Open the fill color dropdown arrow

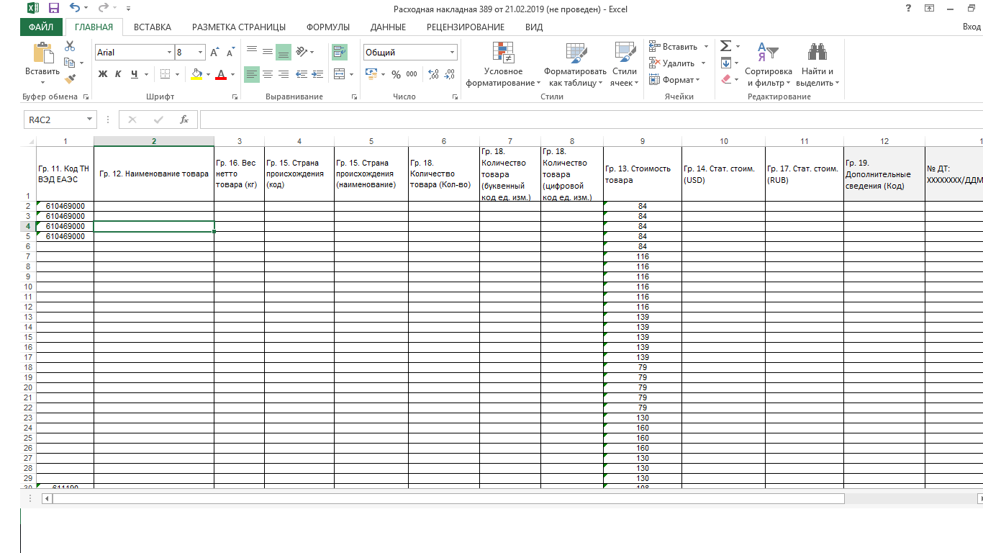[209, 74]
